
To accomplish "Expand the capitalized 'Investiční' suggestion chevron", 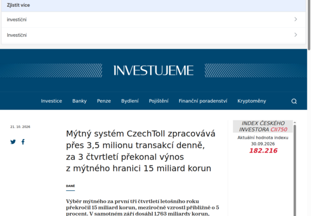I will click(296, 35).
